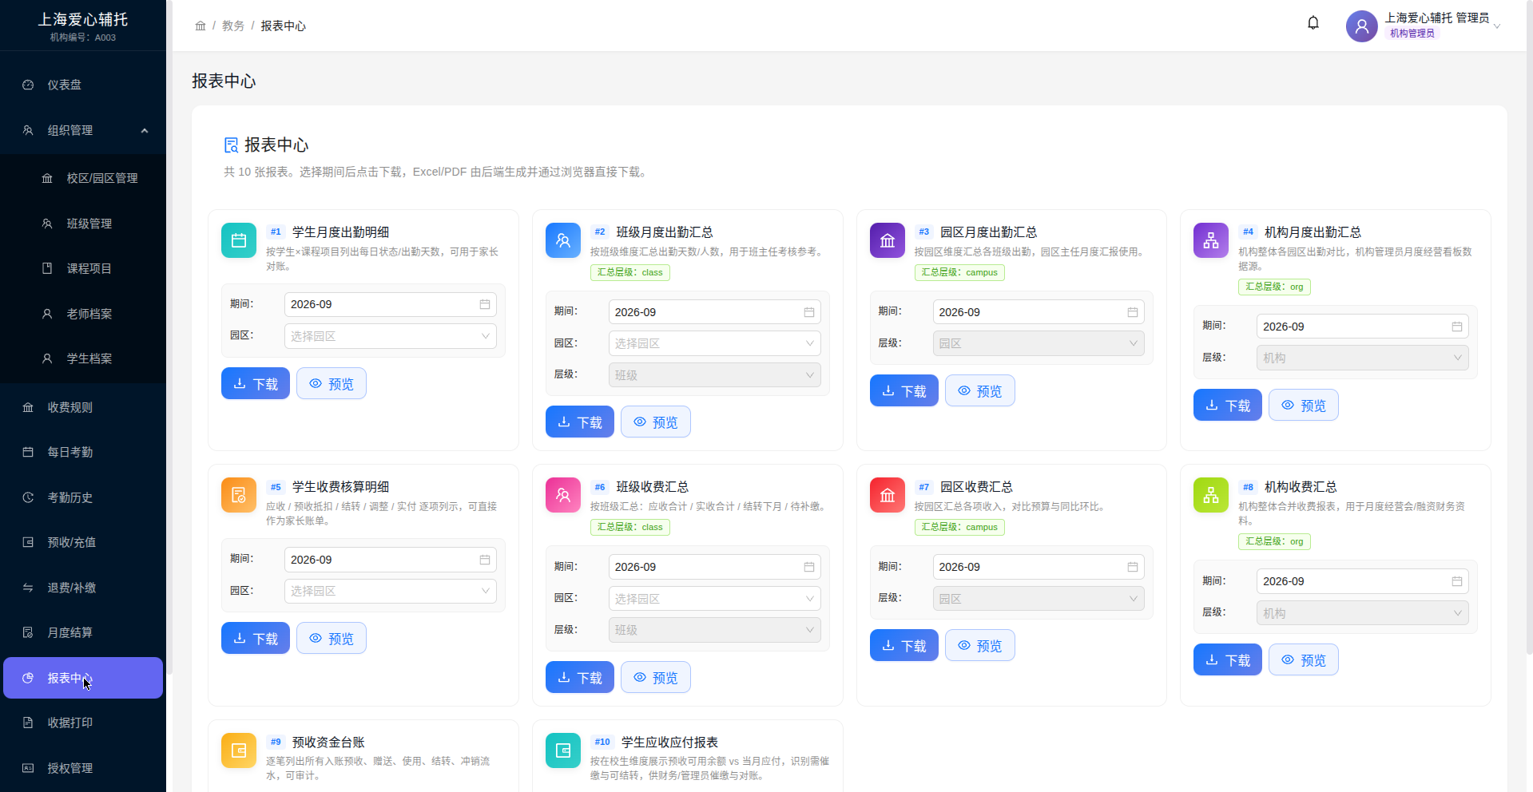
Task: Click 教务 breadcrumb link
Action: [233, 26]
